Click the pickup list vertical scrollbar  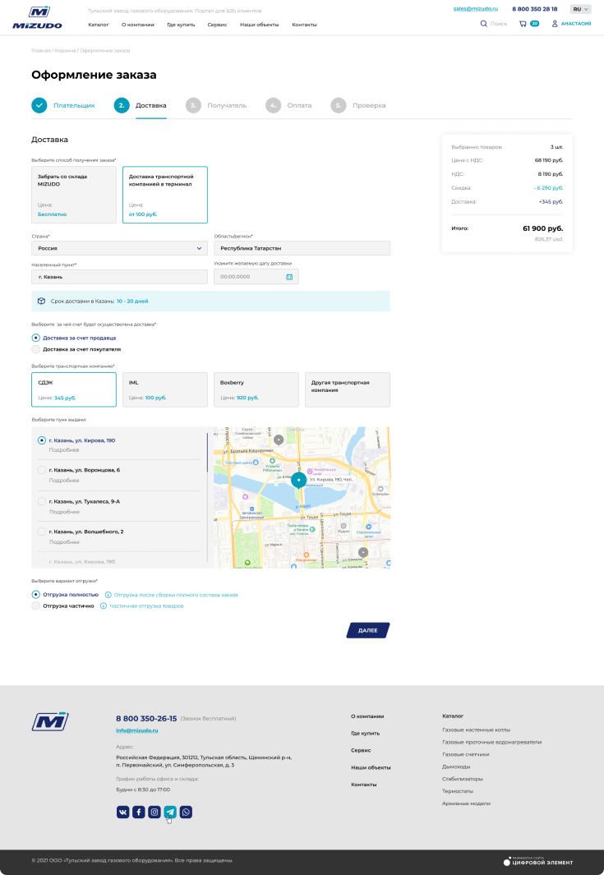click(207, 452)
